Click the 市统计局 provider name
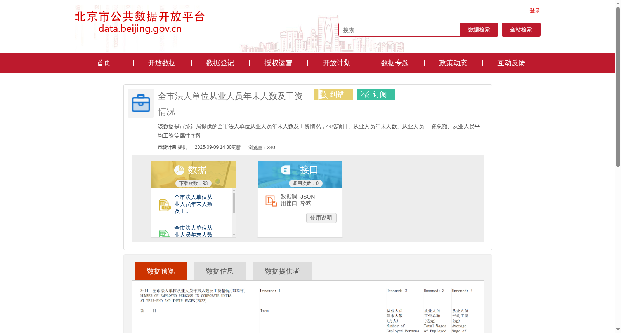This screenshot has height=333, width=621. point(167,147)
